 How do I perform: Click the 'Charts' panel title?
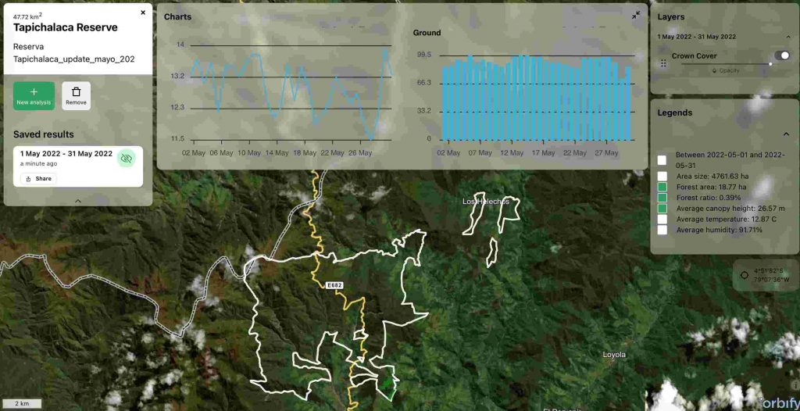coord(177,17)
